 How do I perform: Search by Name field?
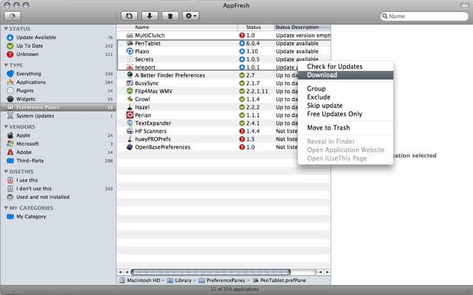coord(425,17)
